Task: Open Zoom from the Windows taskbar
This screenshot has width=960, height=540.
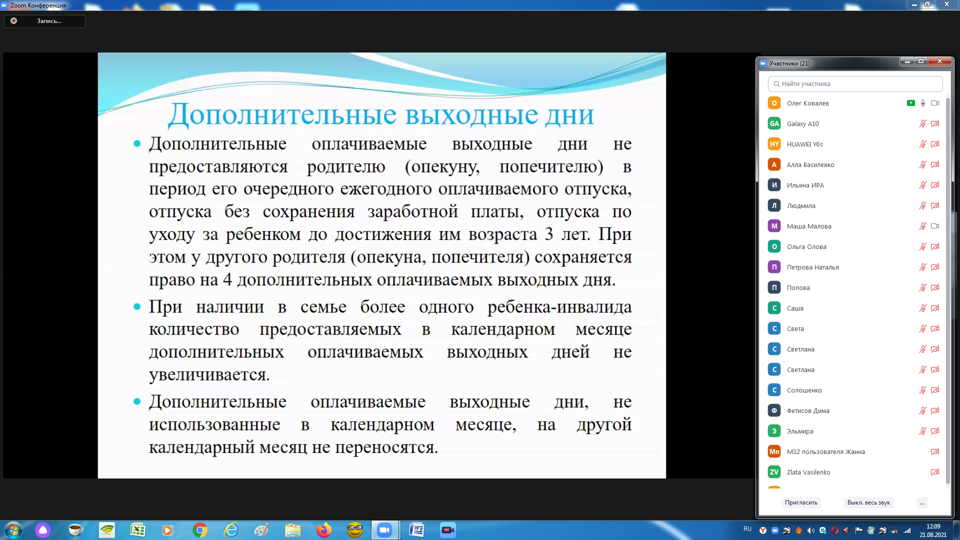Action: pos(384,530)
